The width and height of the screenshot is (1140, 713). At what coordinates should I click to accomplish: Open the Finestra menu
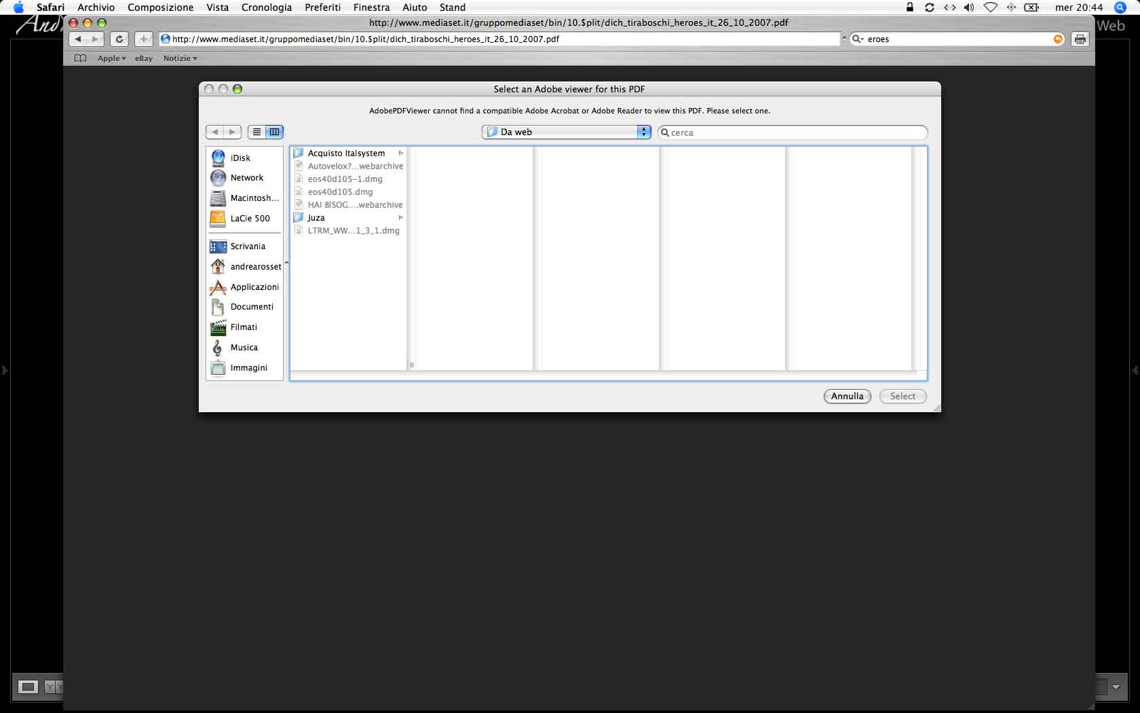[371, 7]
